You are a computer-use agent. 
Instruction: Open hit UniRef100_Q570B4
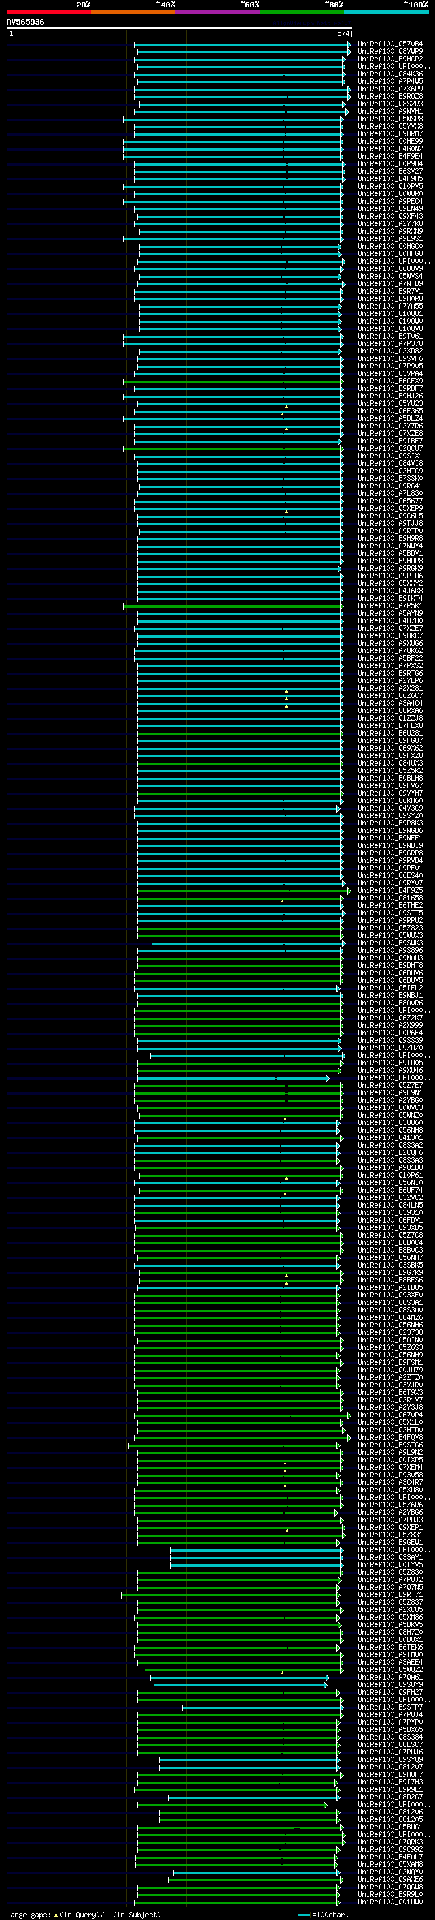pos(390,44)
